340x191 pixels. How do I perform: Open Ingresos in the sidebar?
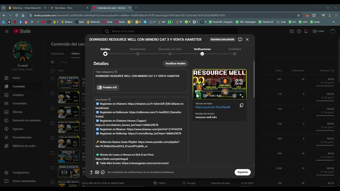(23, 129)
